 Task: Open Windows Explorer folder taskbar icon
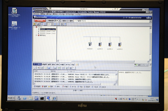(x=31, y=98)
